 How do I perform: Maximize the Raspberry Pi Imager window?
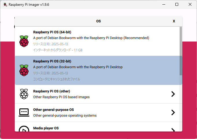click(x=177, y=4)
